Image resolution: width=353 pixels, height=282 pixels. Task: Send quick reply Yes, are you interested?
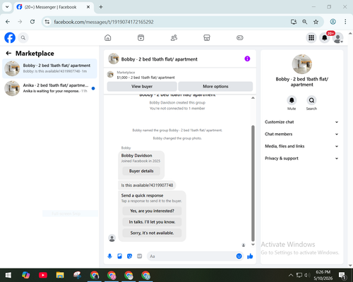[152, 211]
